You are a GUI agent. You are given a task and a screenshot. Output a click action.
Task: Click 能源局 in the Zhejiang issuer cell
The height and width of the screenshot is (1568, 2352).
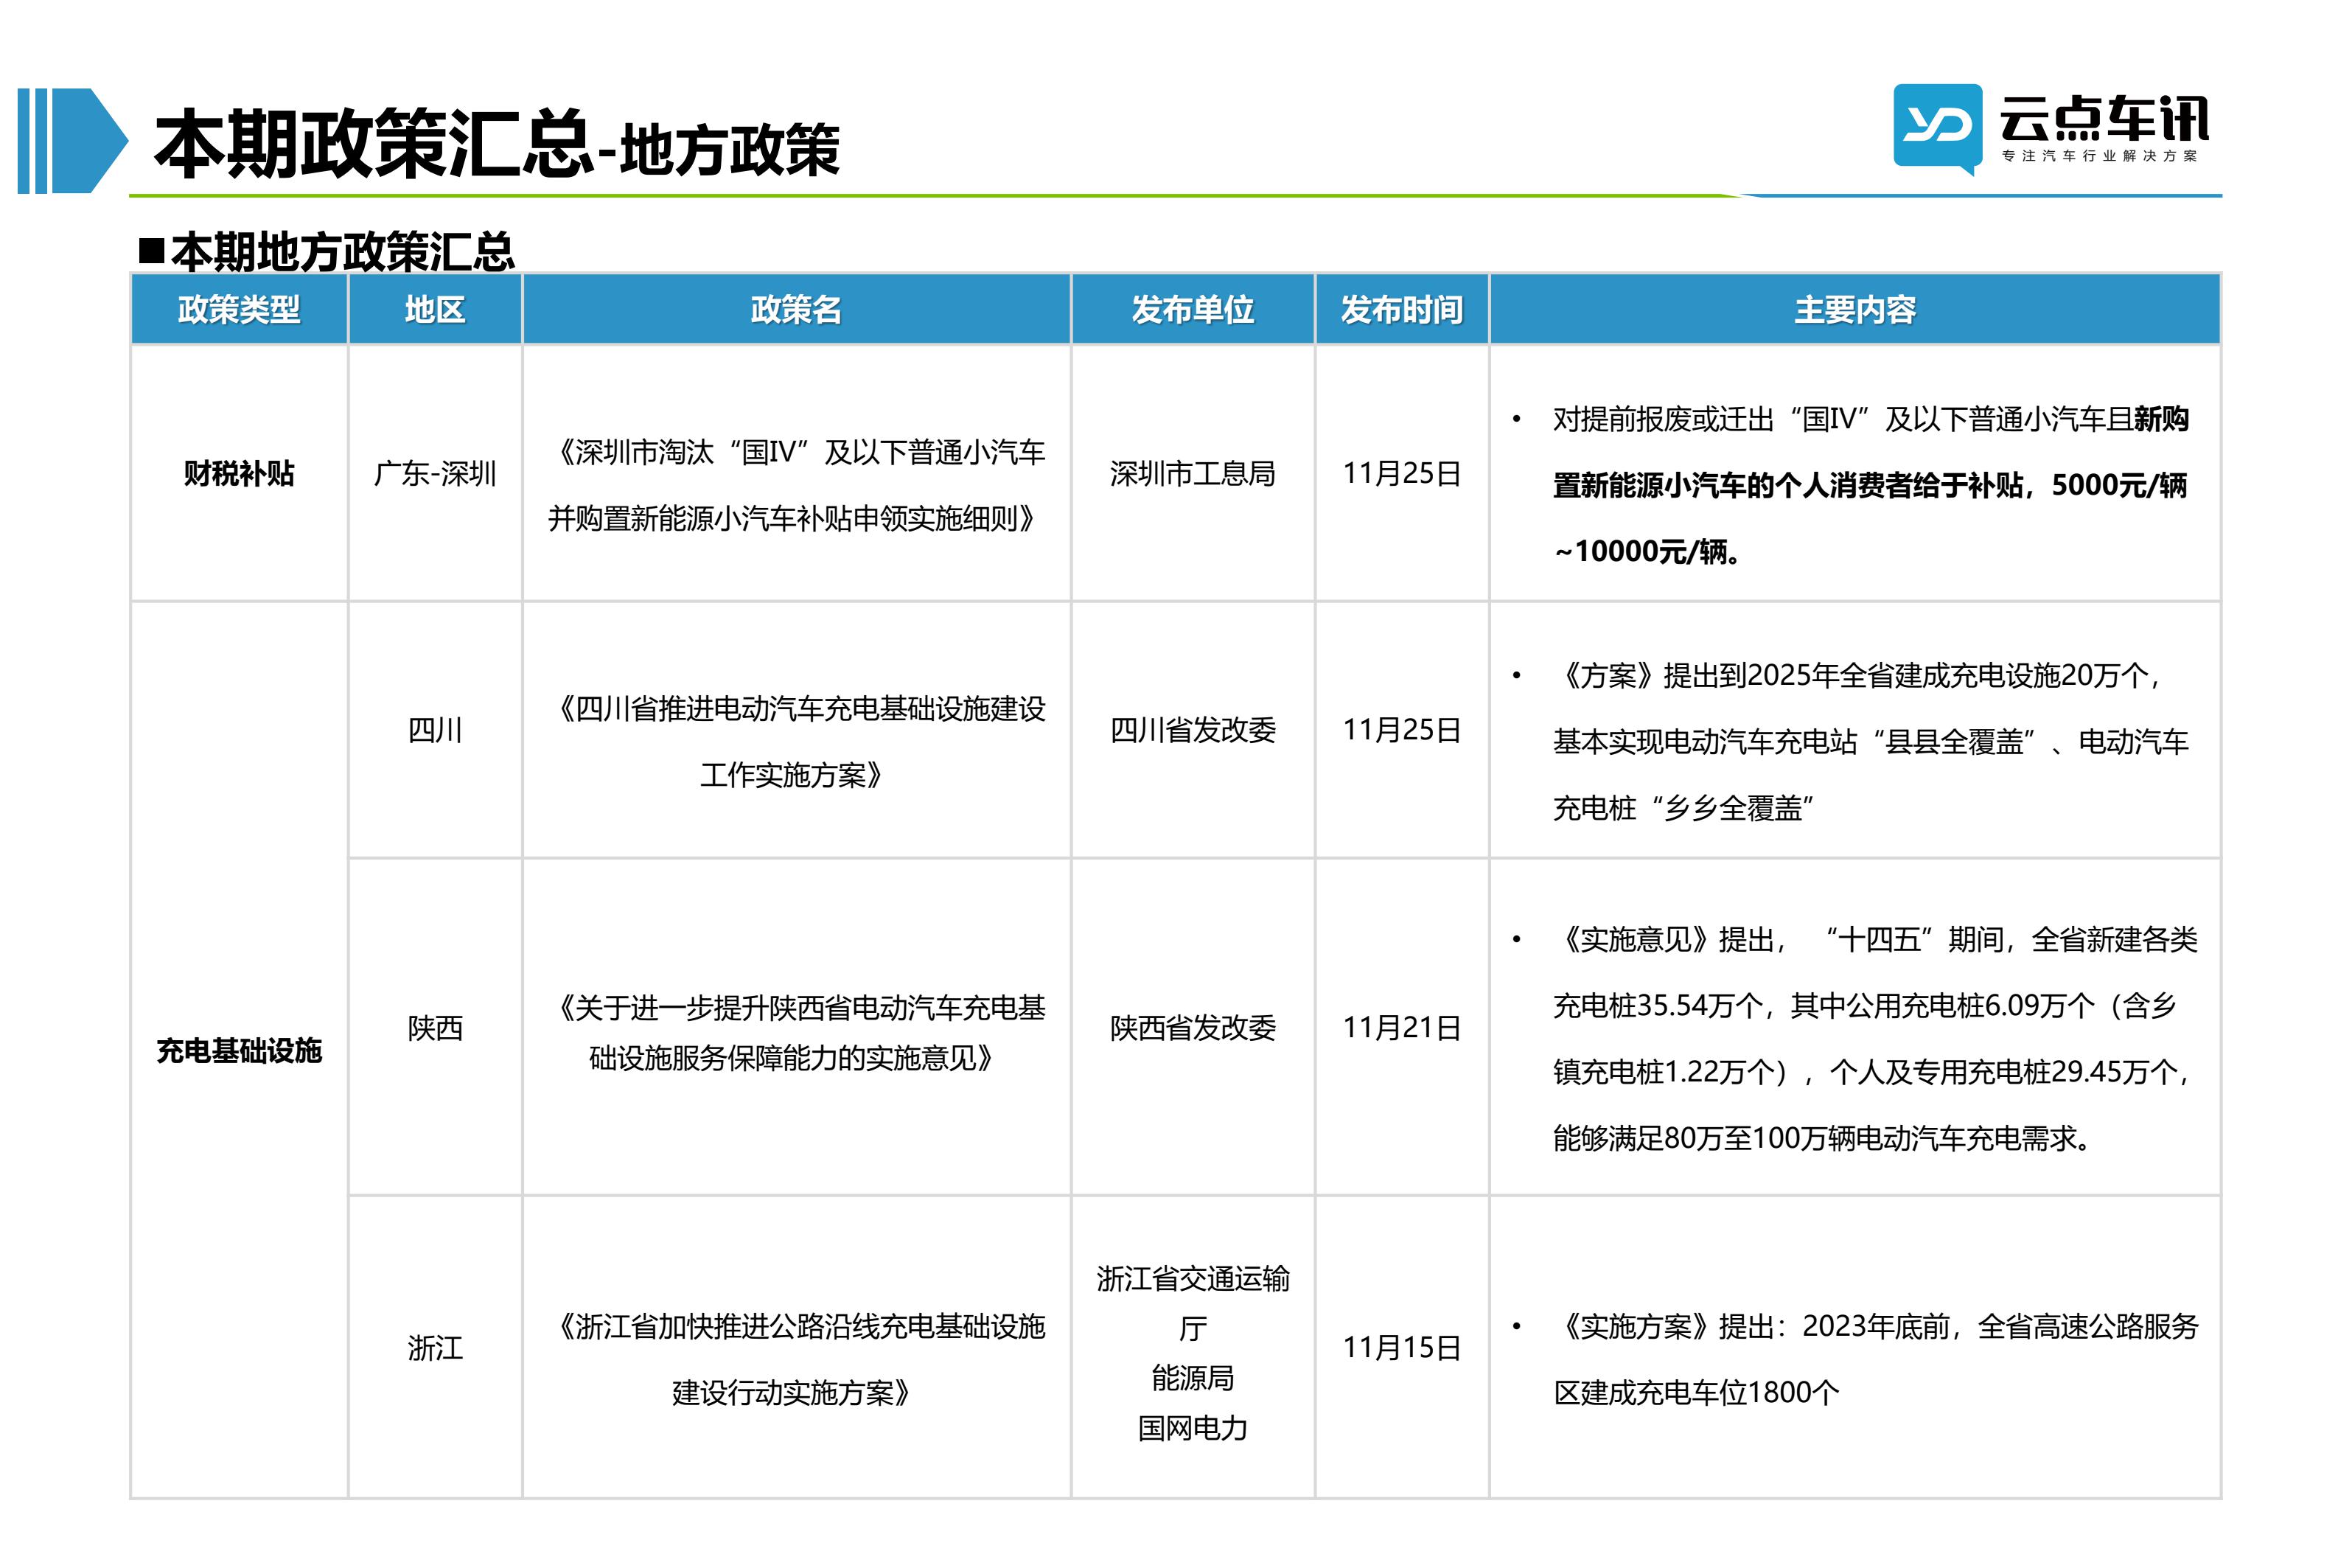pos(1193,1377)
